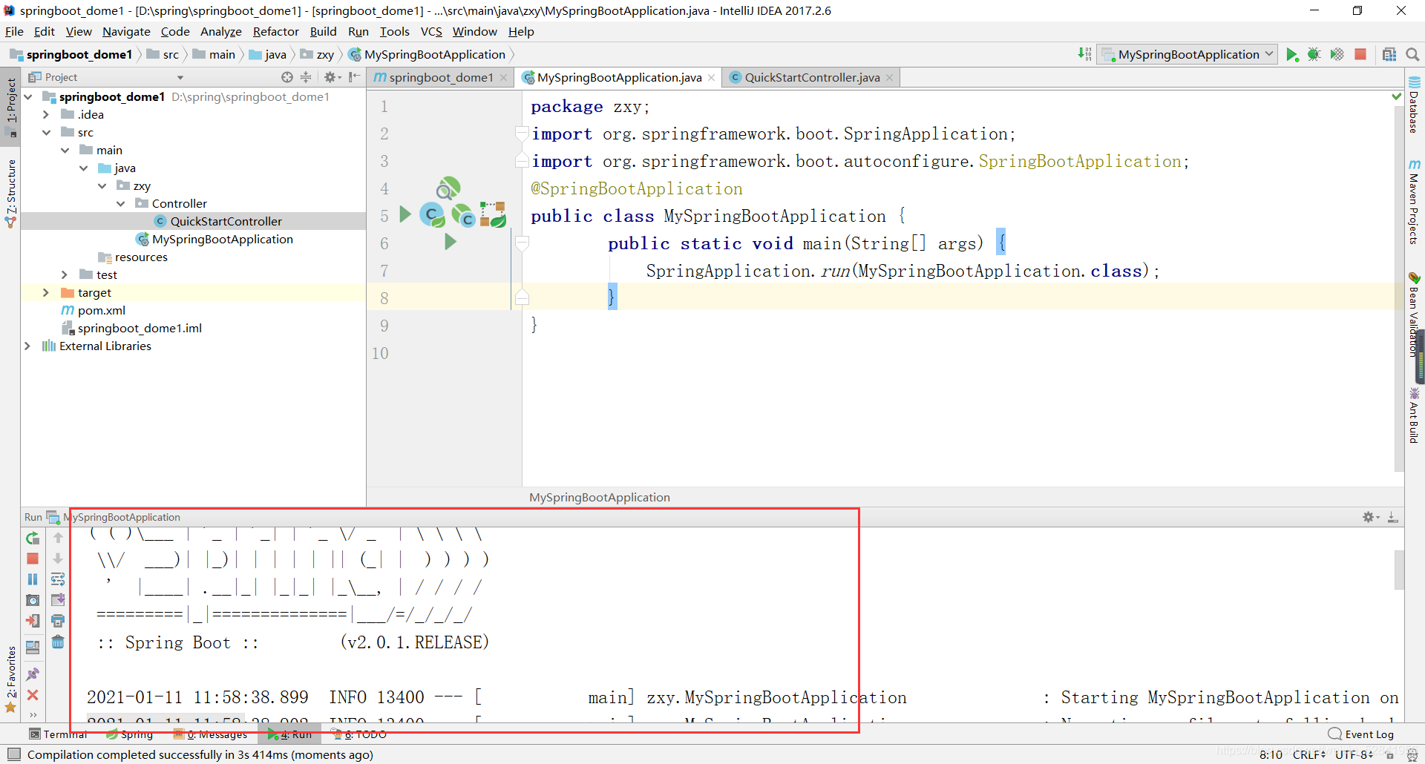Select pom.xml in the project tree

click(102, 310)
